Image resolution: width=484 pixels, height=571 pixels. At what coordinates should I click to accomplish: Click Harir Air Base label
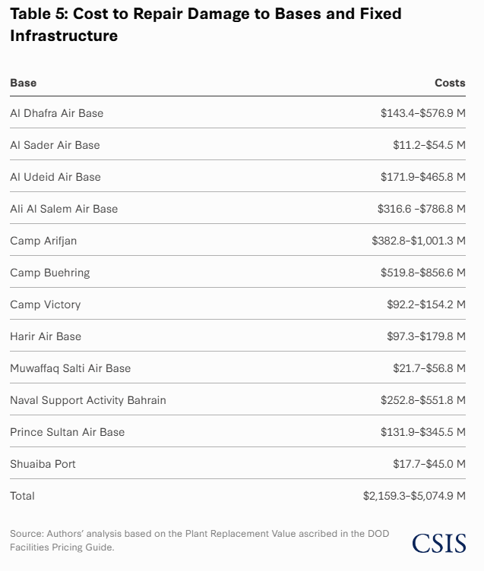coord(46,336)
